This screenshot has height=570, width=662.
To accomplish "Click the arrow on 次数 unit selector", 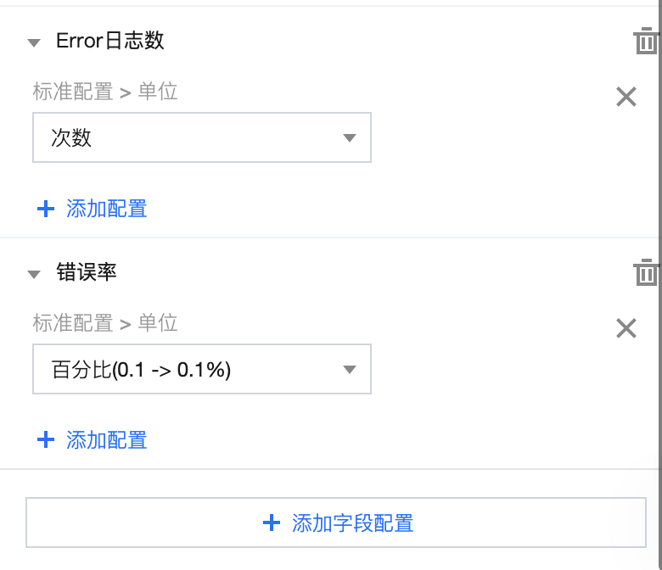I will 349,137.
